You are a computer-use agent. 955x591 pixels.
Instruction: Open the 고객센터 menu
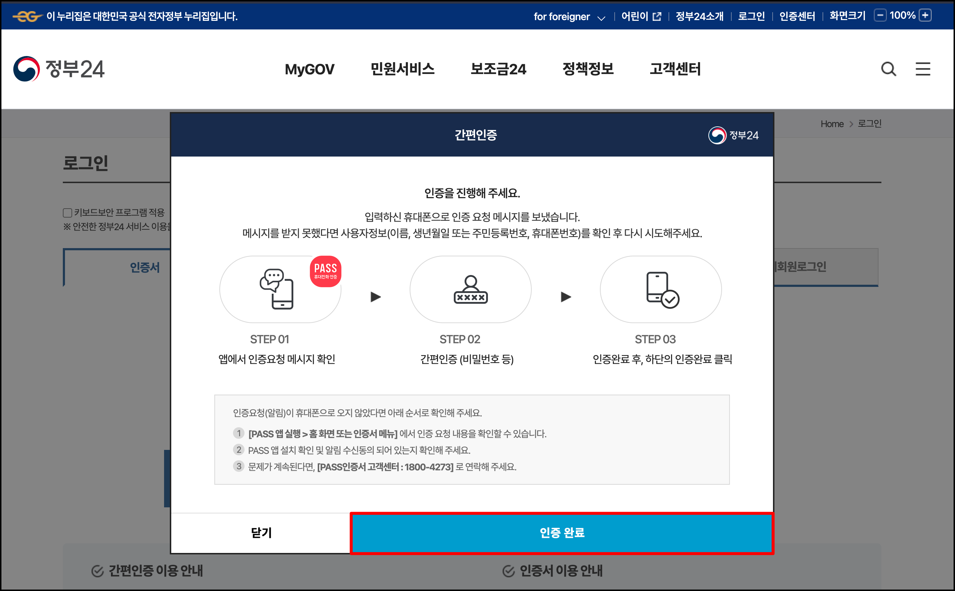(x=675, y=69)
